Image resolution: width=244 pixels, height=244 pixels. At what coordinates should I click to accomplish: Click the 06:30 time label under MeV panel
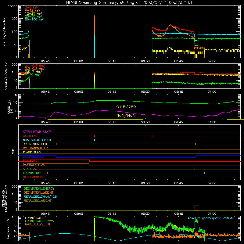click(145, 92)
